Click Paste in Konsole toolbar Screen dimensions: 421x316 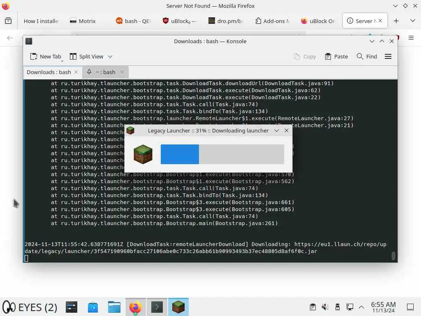click(x=336, y=56)
